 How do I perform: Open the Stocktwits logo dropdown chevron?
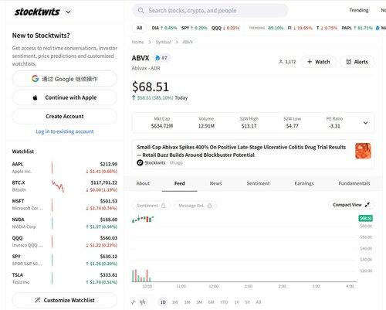(68, 12)
